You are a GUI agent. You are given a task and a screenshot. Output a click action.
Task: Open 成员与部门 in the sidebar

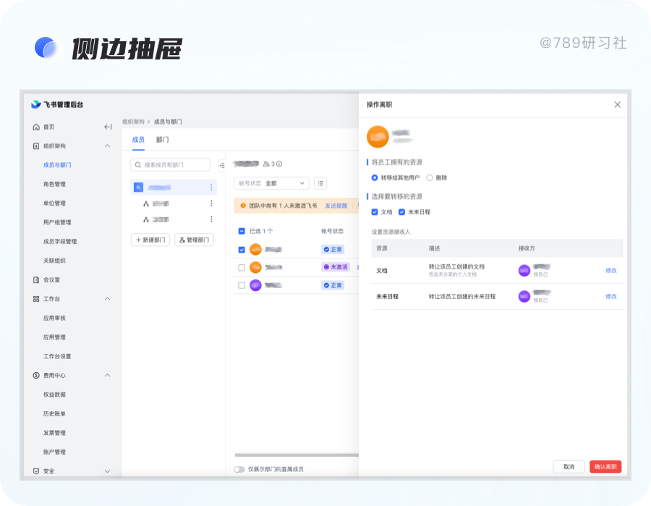(57, 165)
